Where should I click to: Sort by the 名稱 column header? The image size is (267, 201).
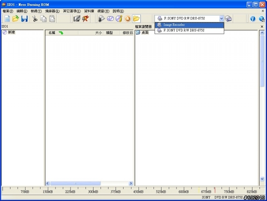click(x=62, y=33)
